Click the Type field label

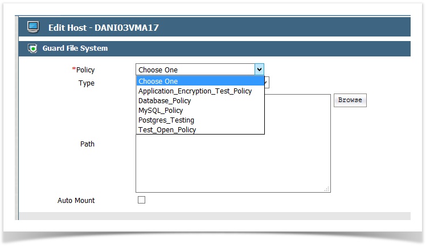click(x=86, y=83)
